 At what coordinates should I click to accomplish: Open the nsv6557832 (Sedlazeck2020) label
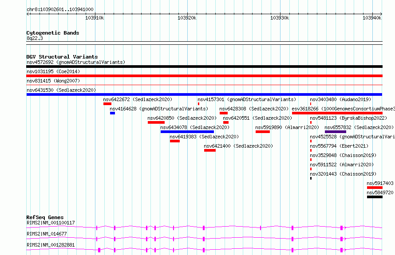coord(359,127)
